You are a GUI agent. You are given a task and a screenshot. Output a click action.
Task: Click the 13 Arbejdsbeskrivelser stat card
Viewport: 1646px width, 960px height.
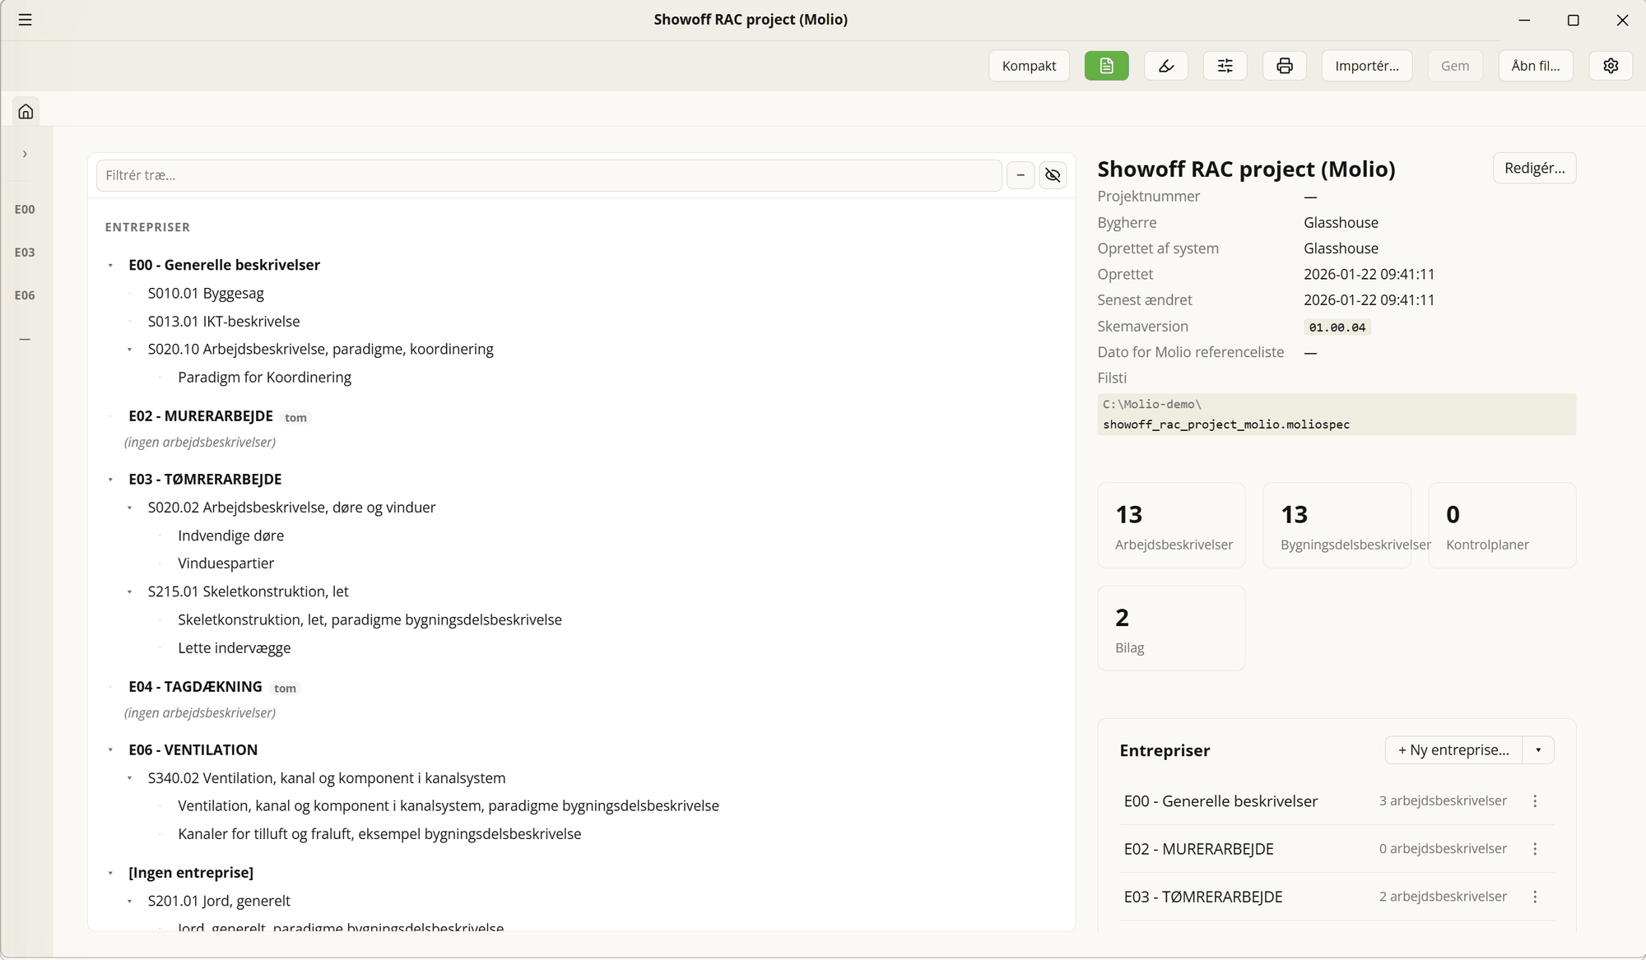(x=1171, y=526)
